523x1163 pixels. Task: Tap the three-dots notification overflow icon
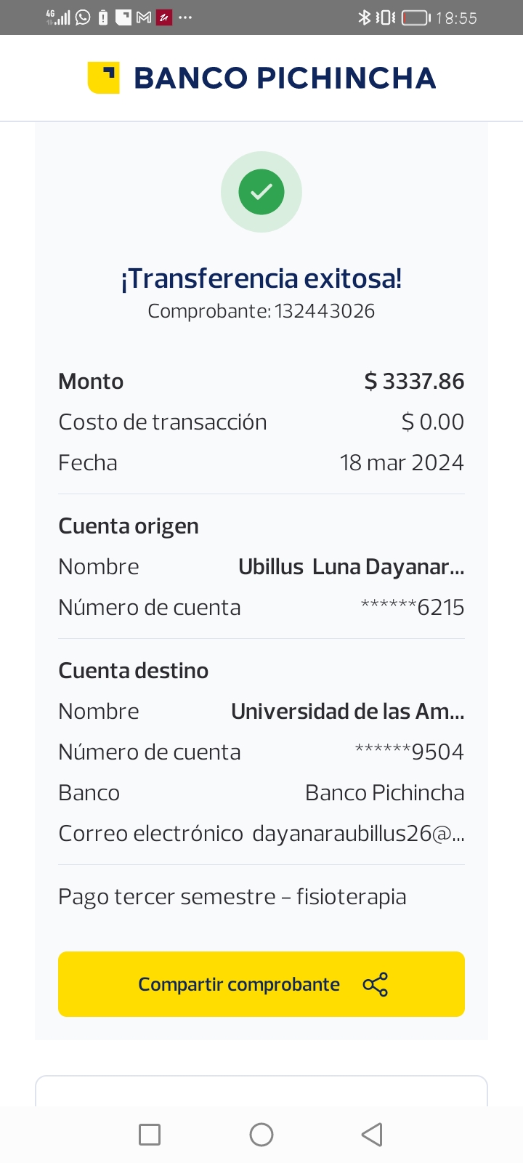185,17
